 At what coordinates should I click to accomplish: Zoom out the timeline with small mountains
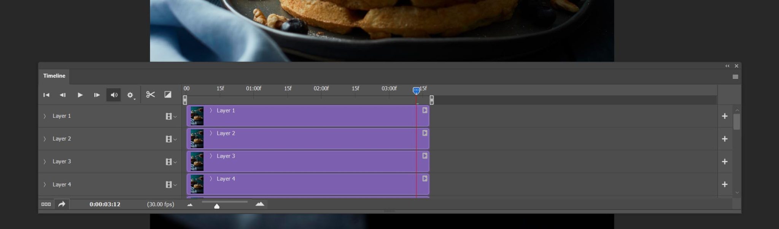190,205
